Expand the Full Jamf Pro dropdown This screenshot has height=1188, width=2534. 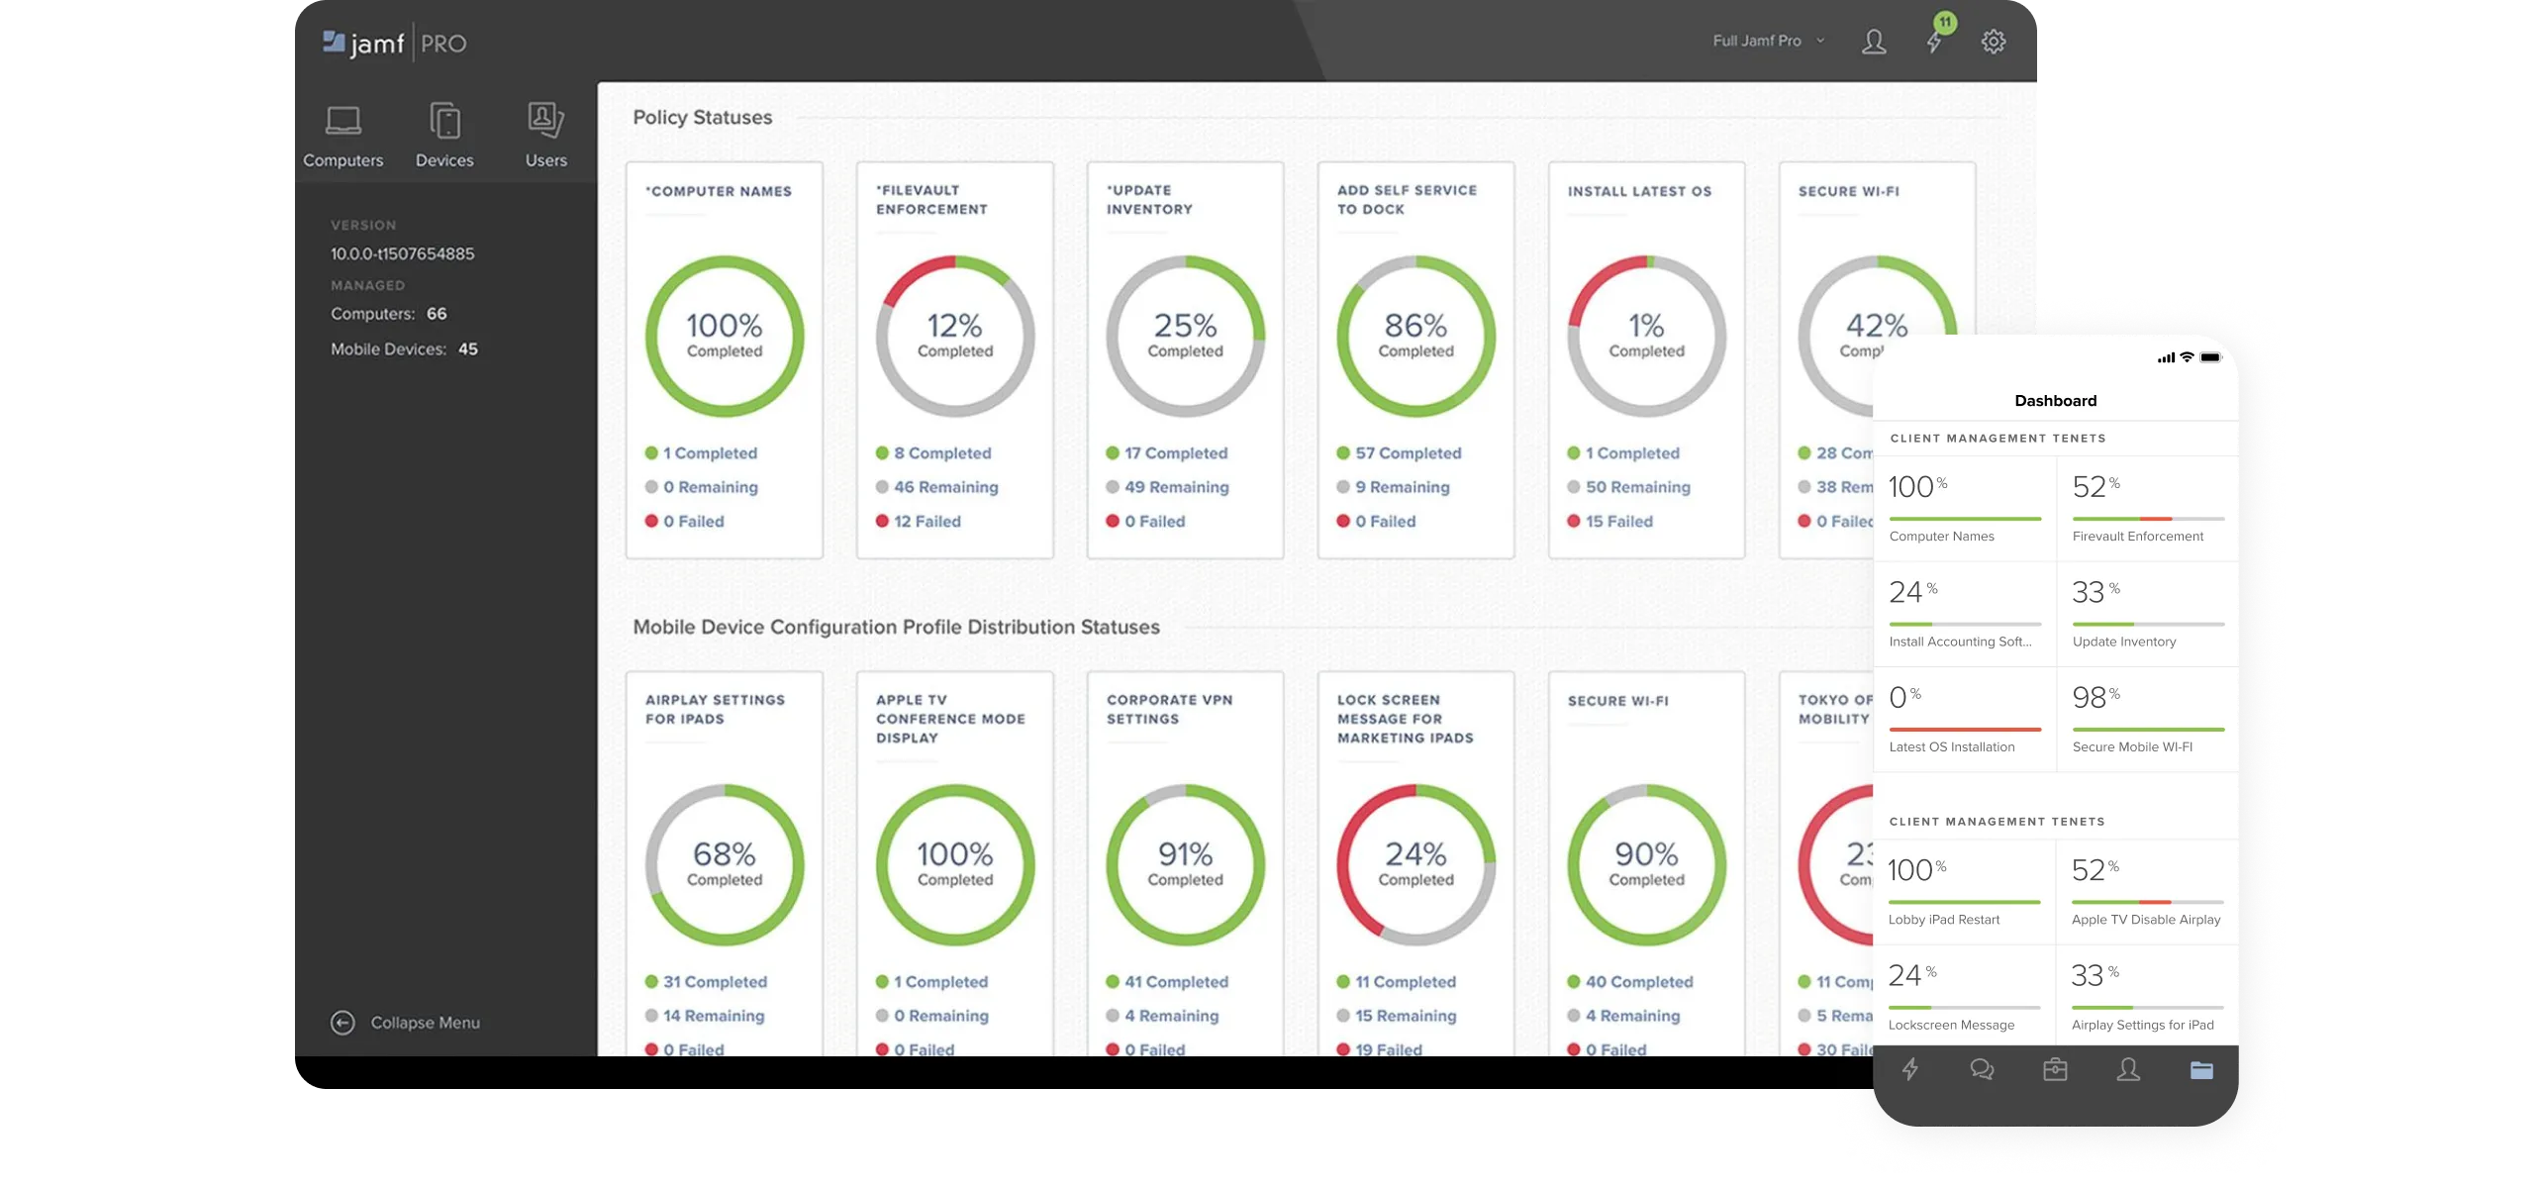point(1768,42)
